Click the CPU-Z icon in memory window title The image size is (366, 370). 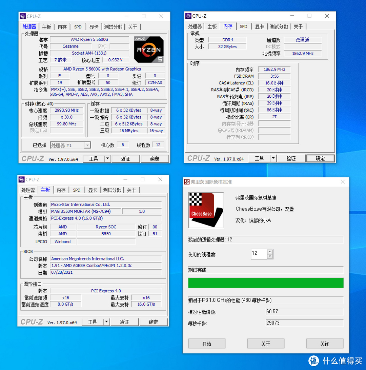pos(188,16)
